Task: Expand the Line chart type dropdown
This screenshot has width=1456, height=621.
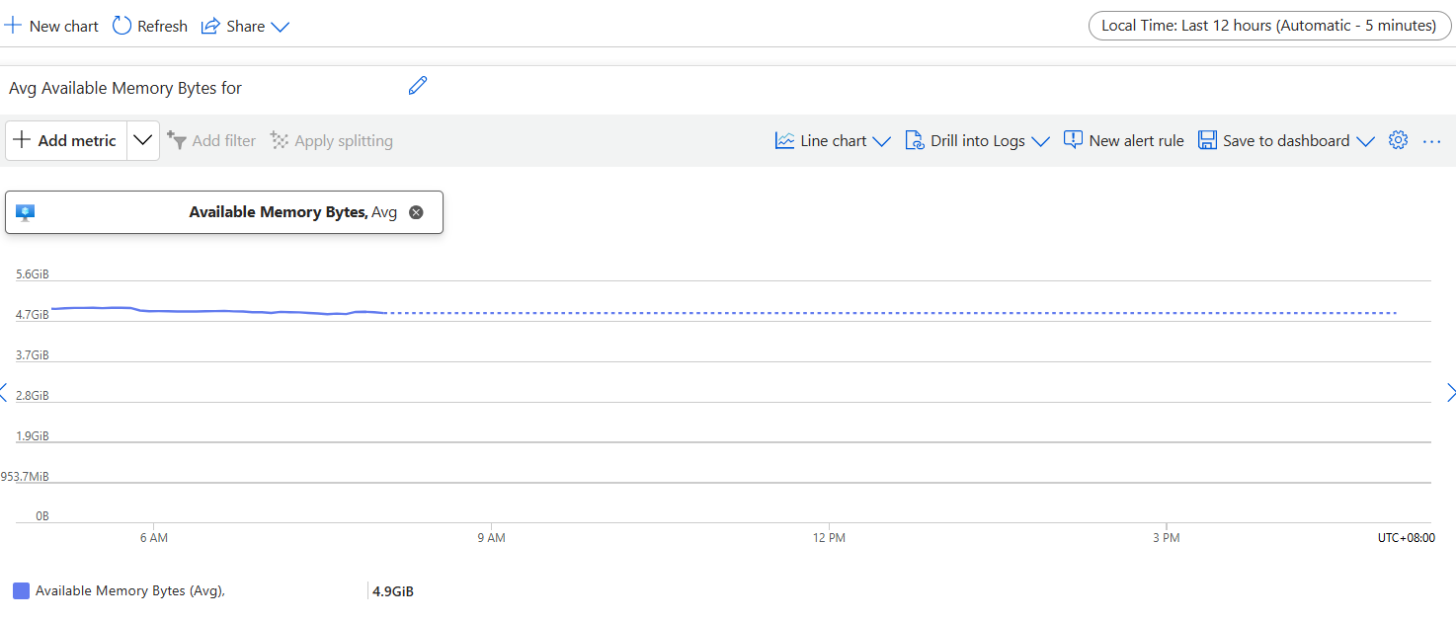Action: (x=882, y=141)
